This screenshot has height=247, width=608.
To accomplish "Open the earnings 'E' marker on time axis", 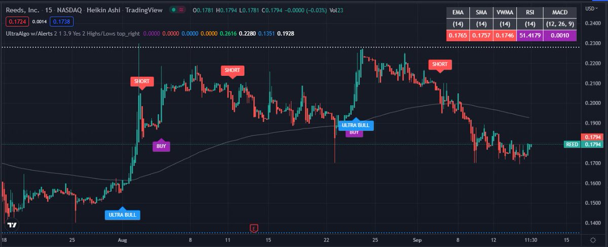I will click(254, 229).
